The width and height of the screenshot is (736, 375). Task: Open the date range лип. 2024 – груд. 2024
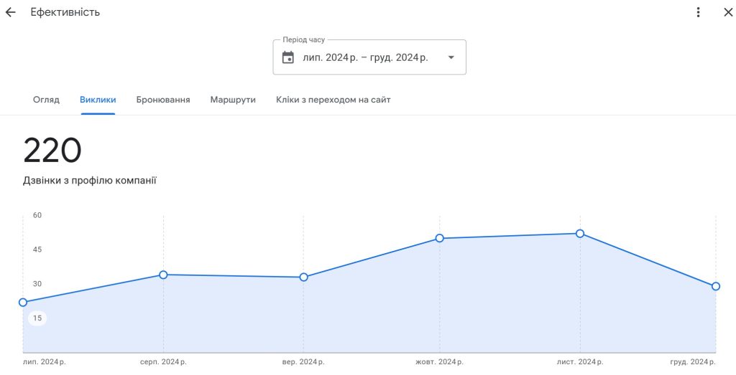click(x=365, y=57)
